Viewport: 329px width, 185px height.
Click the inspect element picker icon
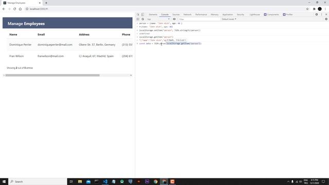pyautogui.click(x=138, y=14)
